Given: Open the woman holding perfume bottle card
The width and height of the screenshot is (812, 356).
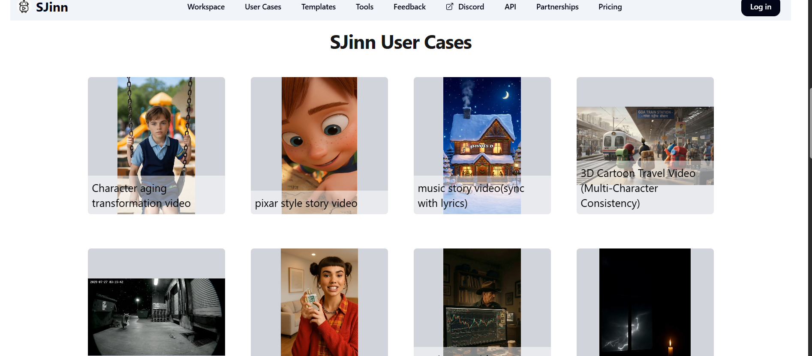Looking at the screenshot, I should point(319,302).
